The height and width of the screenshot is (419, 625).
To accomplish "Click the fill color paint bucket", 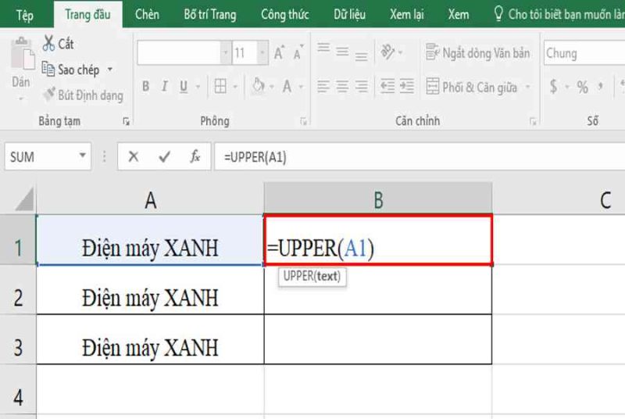I will (259, 86).
